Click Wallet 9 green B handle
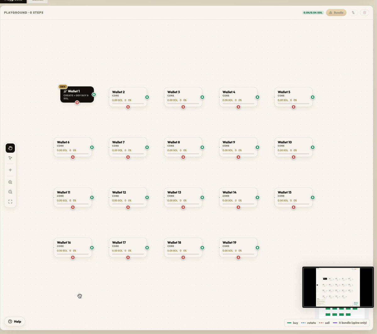 pyautogui.click(x=257, y=147)
